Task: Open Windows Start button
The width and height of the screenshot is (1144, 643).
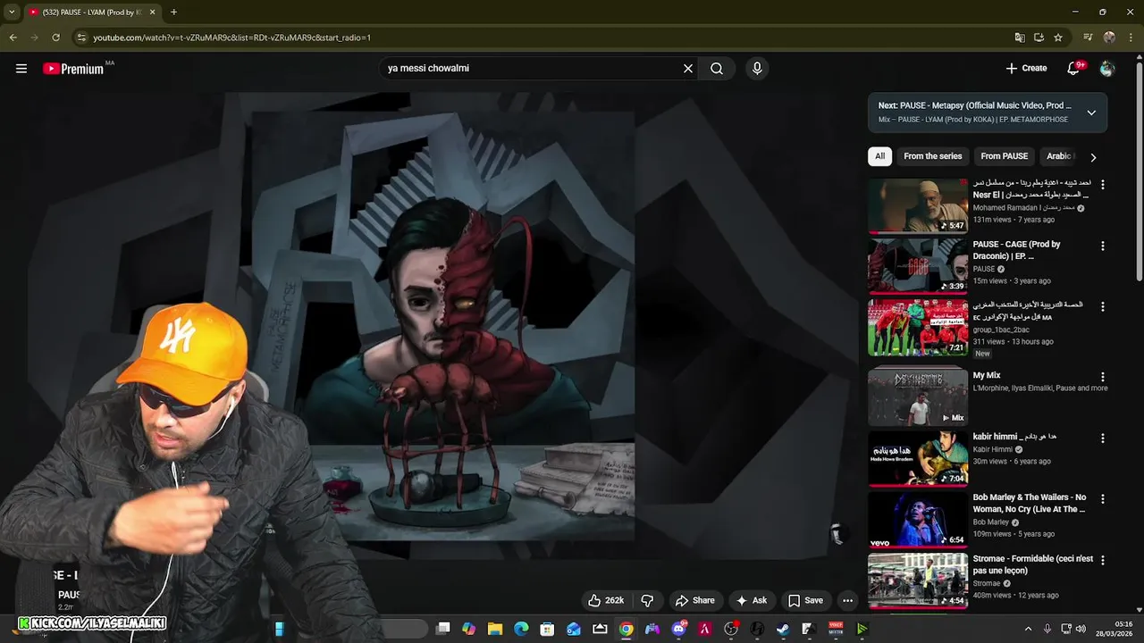Action: coord(279,629)
